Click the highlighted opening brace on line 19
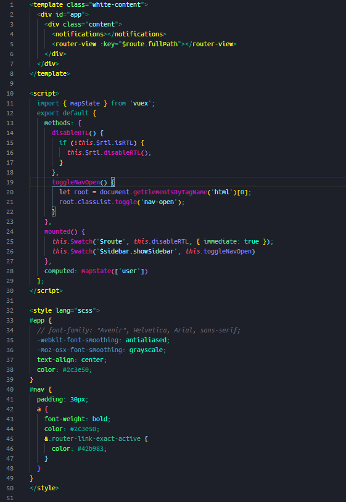The image size is (346, 502). click(x=113, y=183)
